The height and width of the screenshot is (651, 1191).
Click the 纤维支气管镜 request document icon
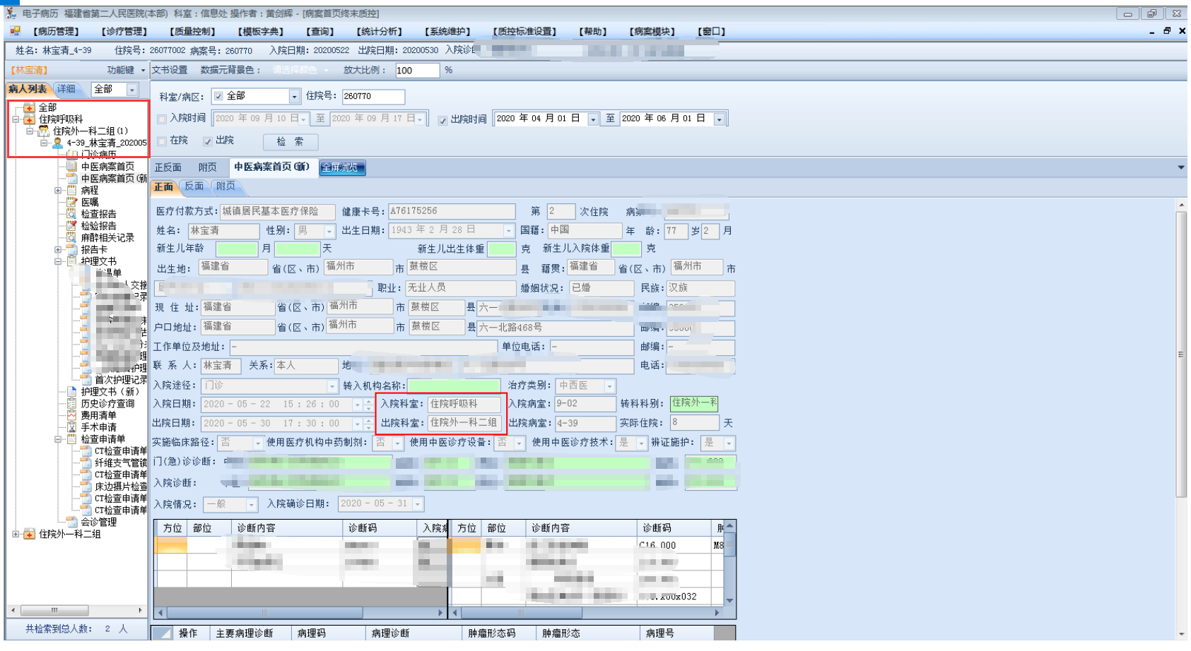click(x=86, y=462)
